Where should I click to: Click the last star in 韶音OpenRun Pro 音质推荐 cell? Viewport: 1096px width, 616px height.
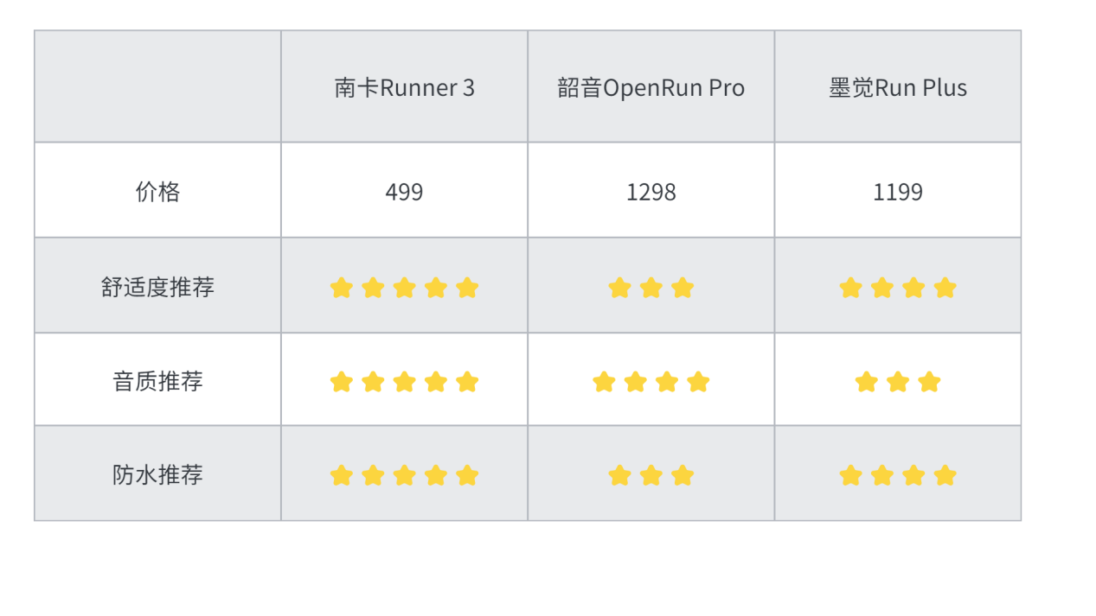click(698, 382)
